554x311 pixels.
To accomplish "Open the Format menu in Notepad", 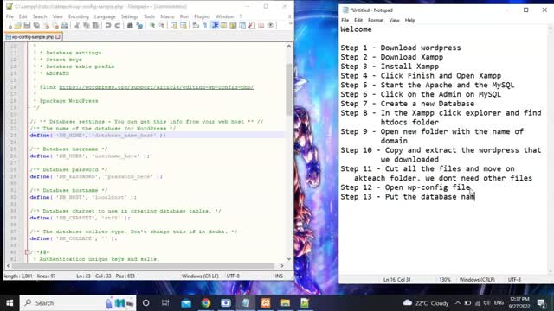I will [376, 21].
